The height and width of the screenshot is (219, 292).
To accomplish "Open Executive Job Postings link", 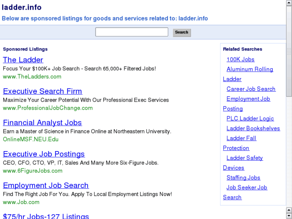I will [x=44, y=154].
